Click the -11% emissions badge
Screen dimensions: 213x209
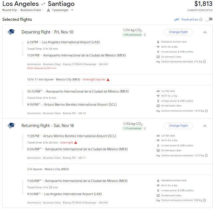click(x=132, y=129)
